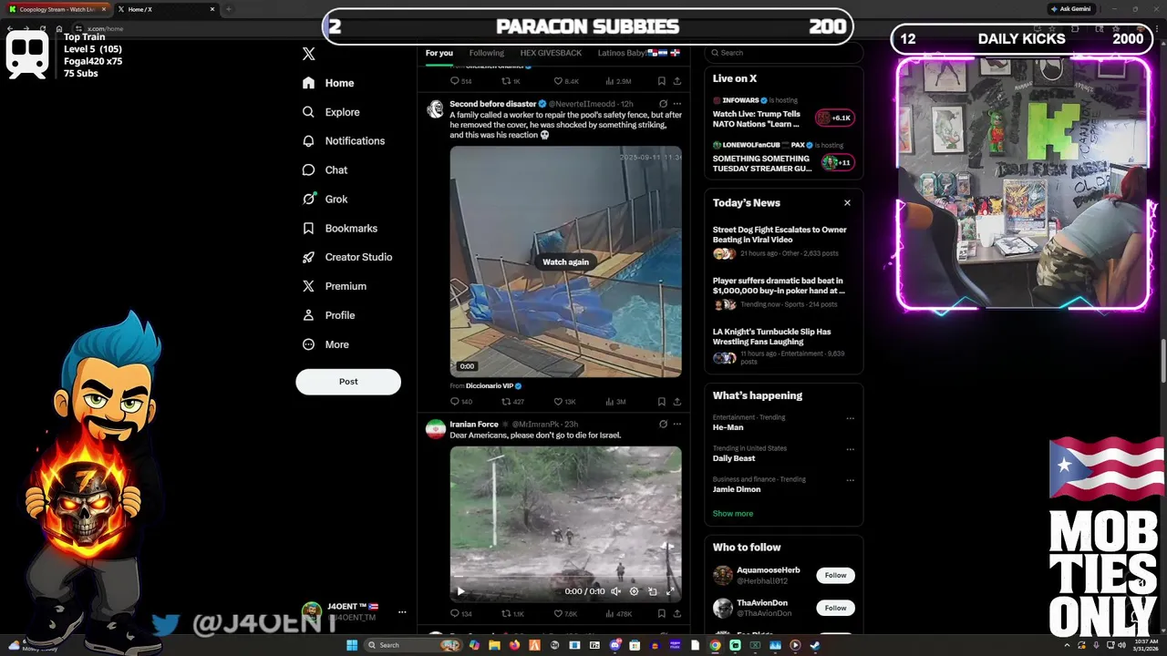Open Creator Studio in the sidebar

347,257
